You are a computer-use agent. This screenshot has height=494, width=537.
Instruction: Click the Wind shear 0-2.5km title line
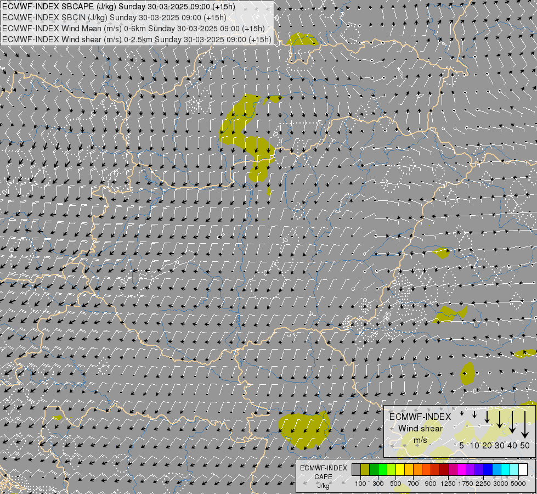click(x=137, y=40)
